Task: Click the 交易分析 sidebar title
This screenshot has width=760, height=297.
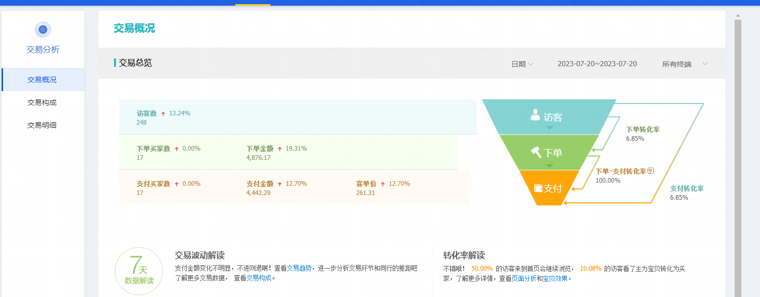Action: point(43,50)
